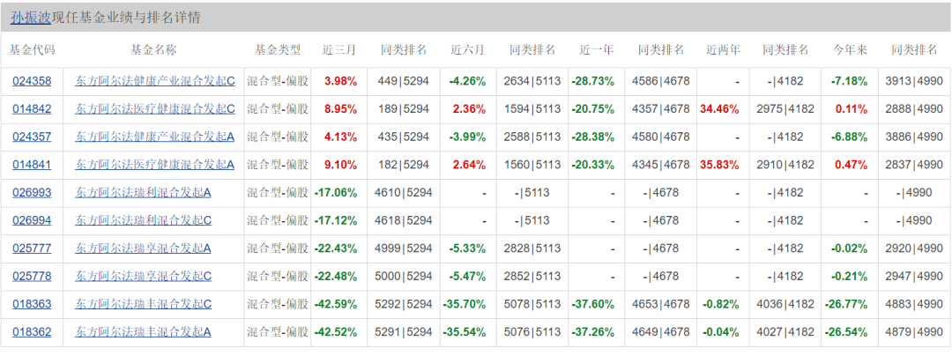The image size is (952, 356).
Task: Select the 3913|4990 ranking cell
Action: [914, 81]
